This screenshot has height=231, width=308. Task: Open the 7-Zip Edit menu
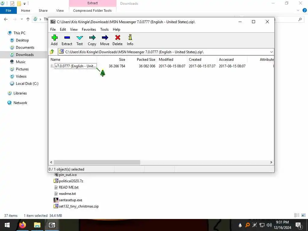63,29
